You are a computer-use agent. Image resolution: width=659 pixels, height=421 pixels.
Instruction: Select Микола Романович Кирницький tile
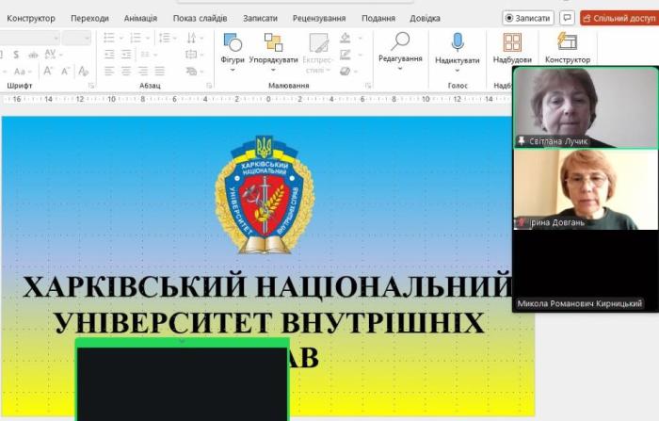click(586, 271)
